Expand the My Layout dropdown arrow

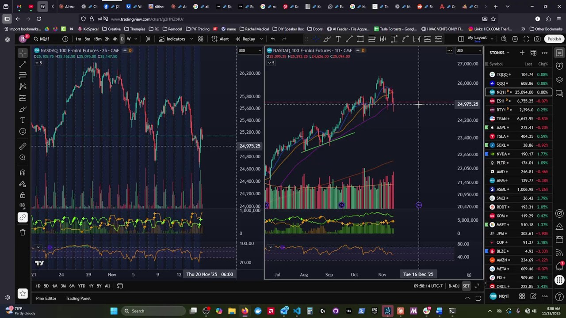tap(492, 39)
